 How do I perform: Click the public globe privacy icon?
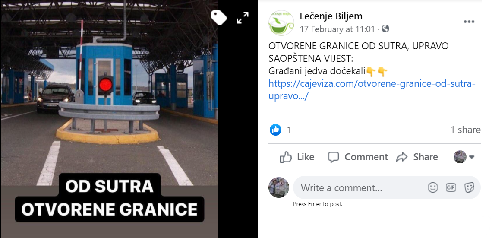tap(385, 29)
